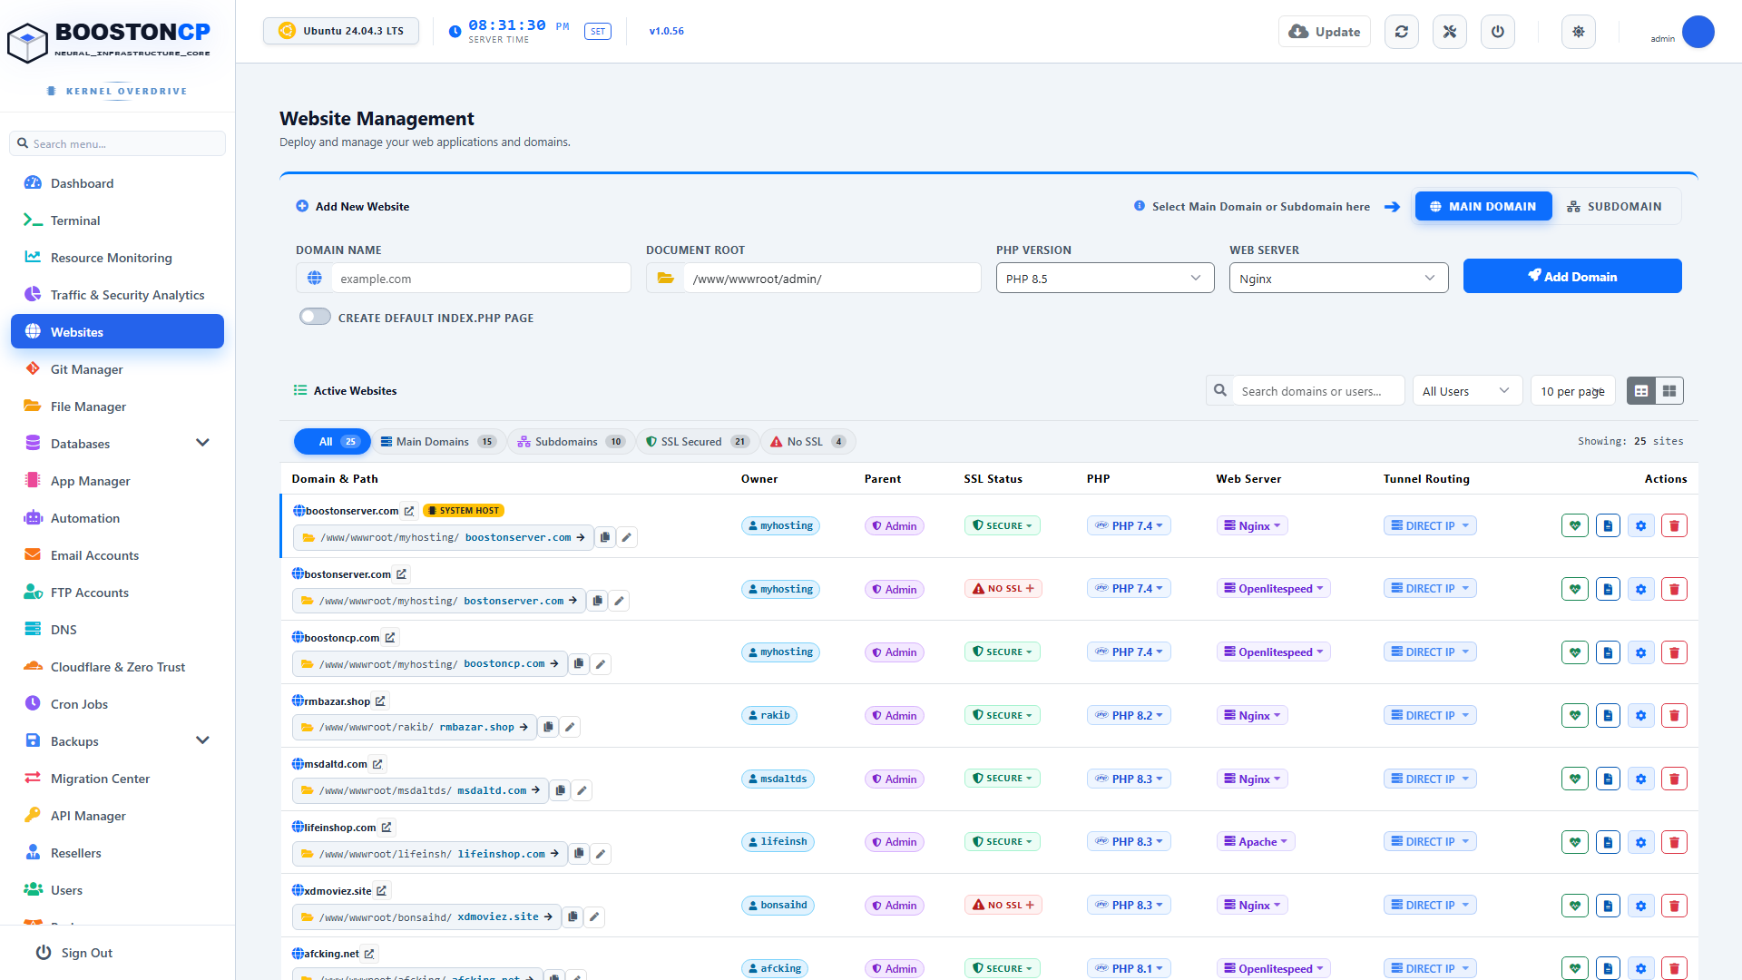Screen dimensions: 1742x980
Task: Click the Search domains or users field
Action: tap(1318, 391)
